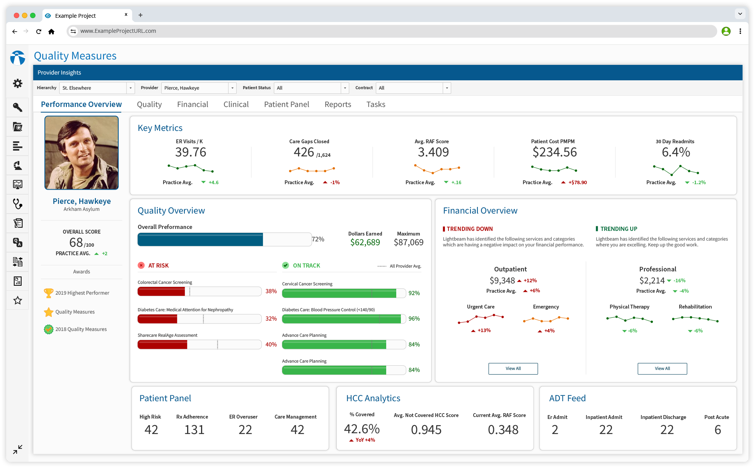The width and height of the screenshot is (755, 468).
Task: Switch to the Financial tab
Action: (x=193, y=104)
